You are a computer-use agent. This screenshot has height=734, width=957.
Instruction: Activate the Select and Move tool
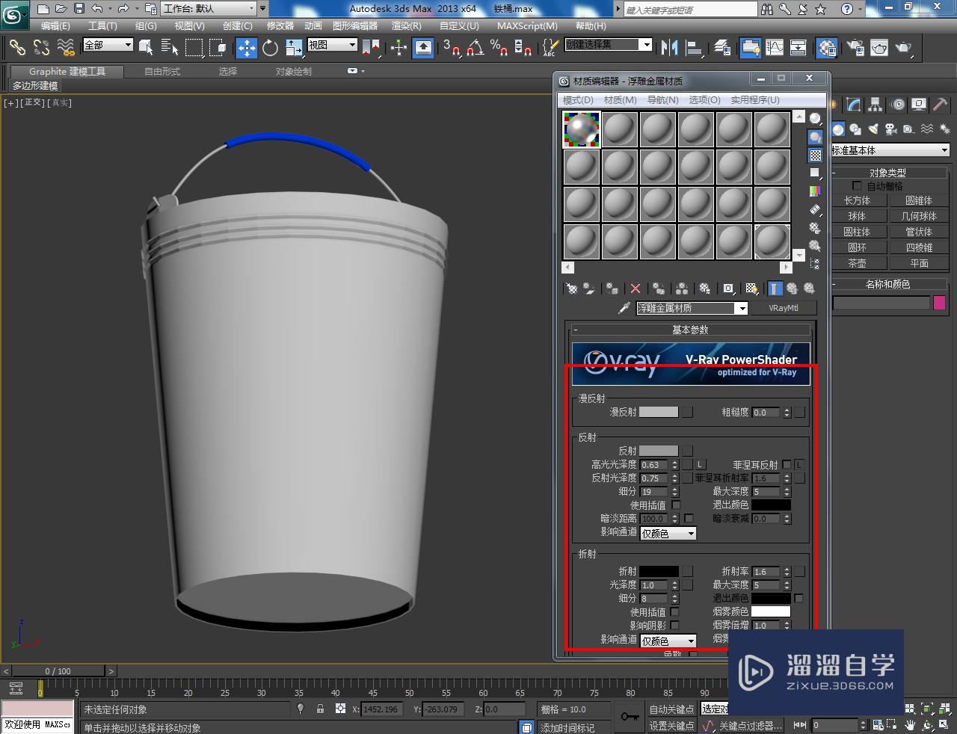click(x=246, y=48)
